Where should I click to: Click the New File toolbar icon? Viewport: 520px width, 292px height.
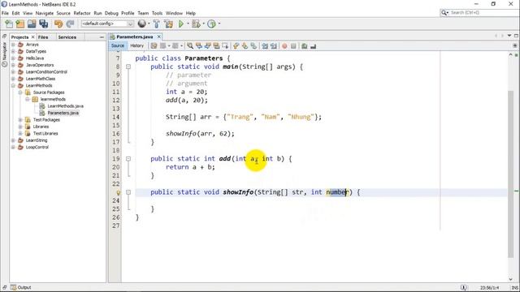9,24
